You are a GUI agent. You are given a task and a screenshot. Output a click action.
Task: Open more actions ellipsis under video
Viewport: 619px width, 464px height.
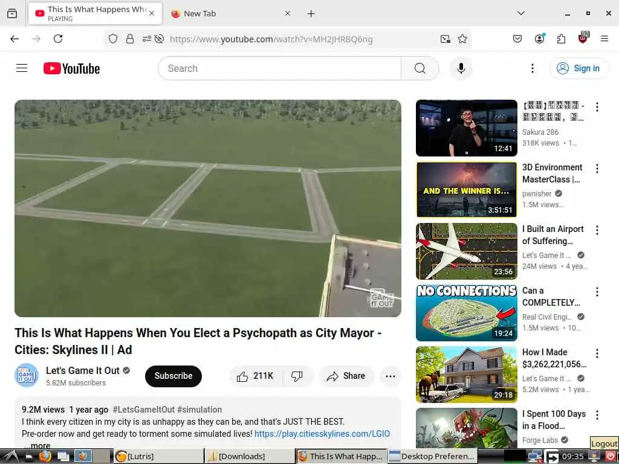click(x=391, y=376)
